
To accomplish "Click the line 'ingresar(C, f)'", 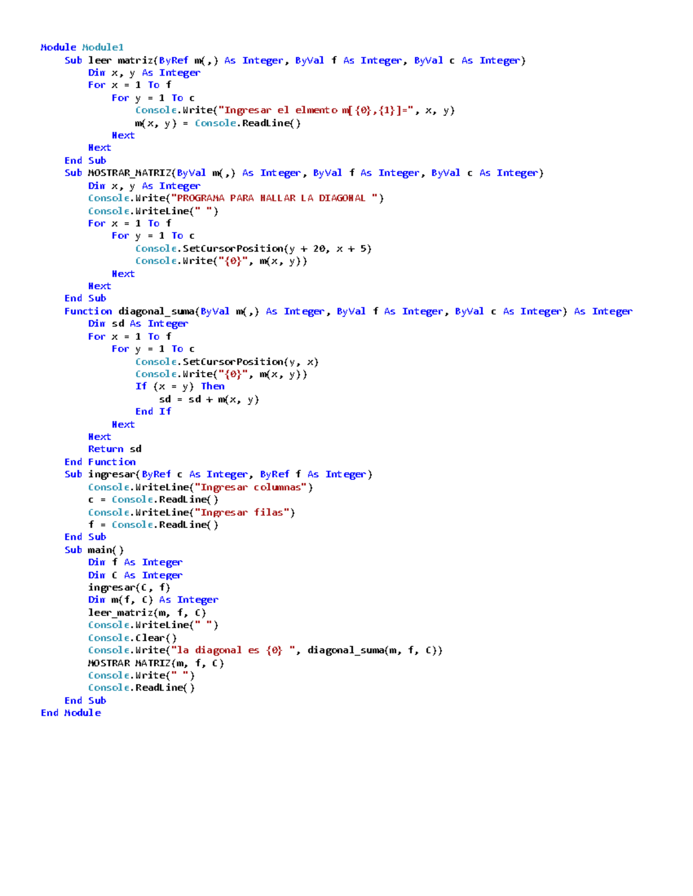I will pos(129,587).
